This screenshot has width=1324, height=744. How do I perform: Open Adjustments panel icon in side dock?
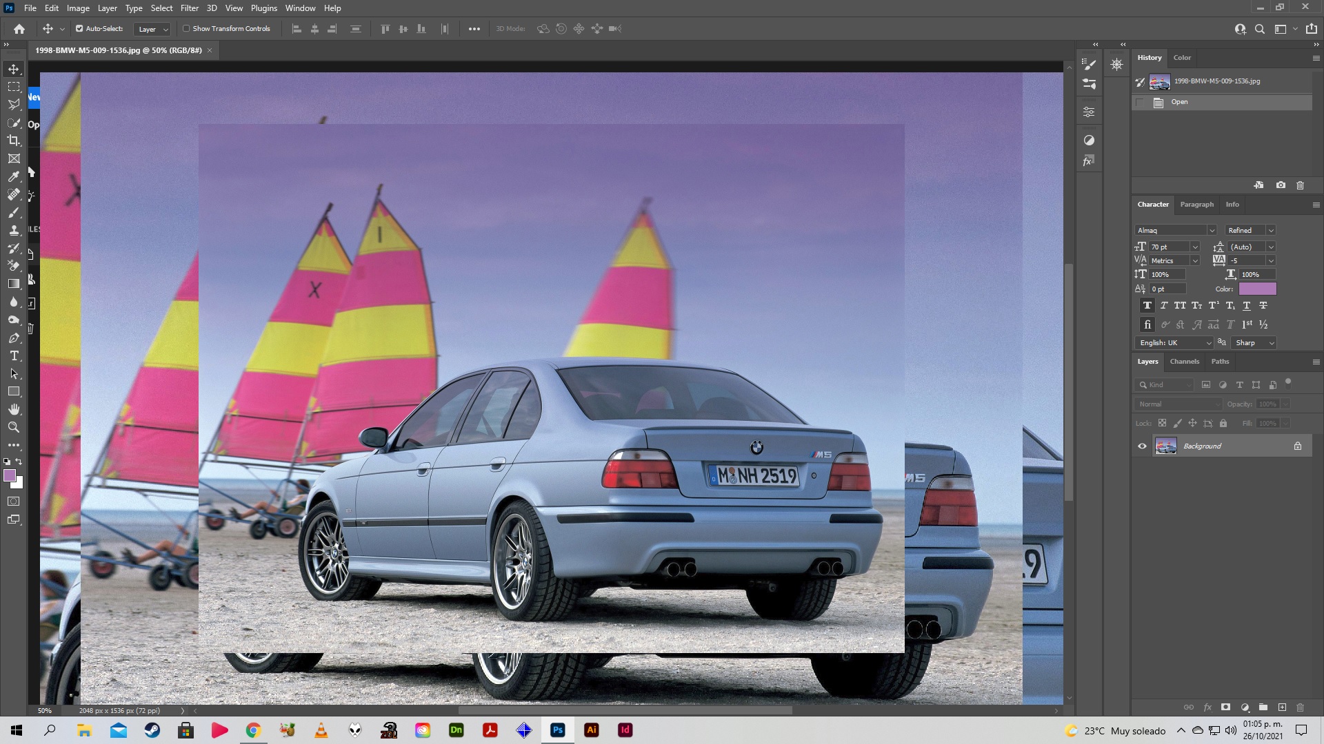click(1089, 141)
